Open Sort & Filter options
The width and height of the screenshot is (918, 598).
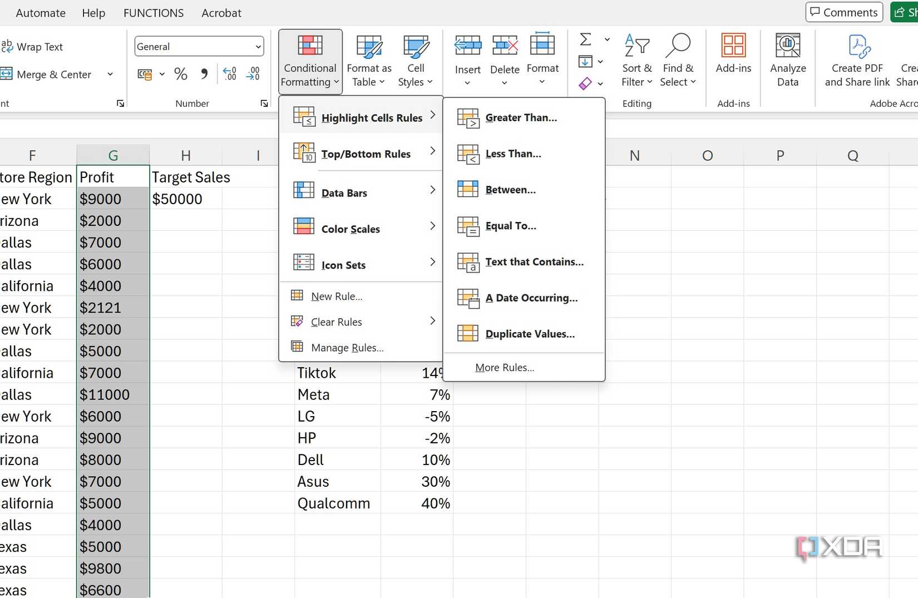tap(636, 61)
